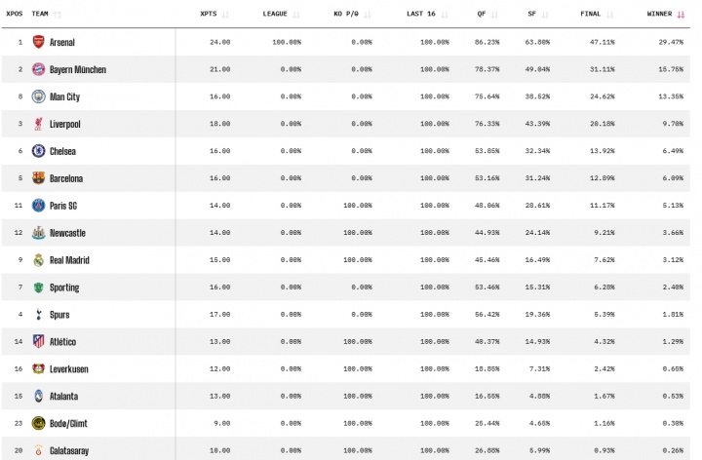Click the Atlético club crest icon
This screenshot has width=702, height=460.
[38, 342]
